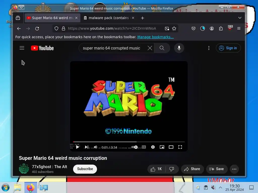258x193 pixels.
Task: Enable the miniplayer mode
Action: pos(162,147)
